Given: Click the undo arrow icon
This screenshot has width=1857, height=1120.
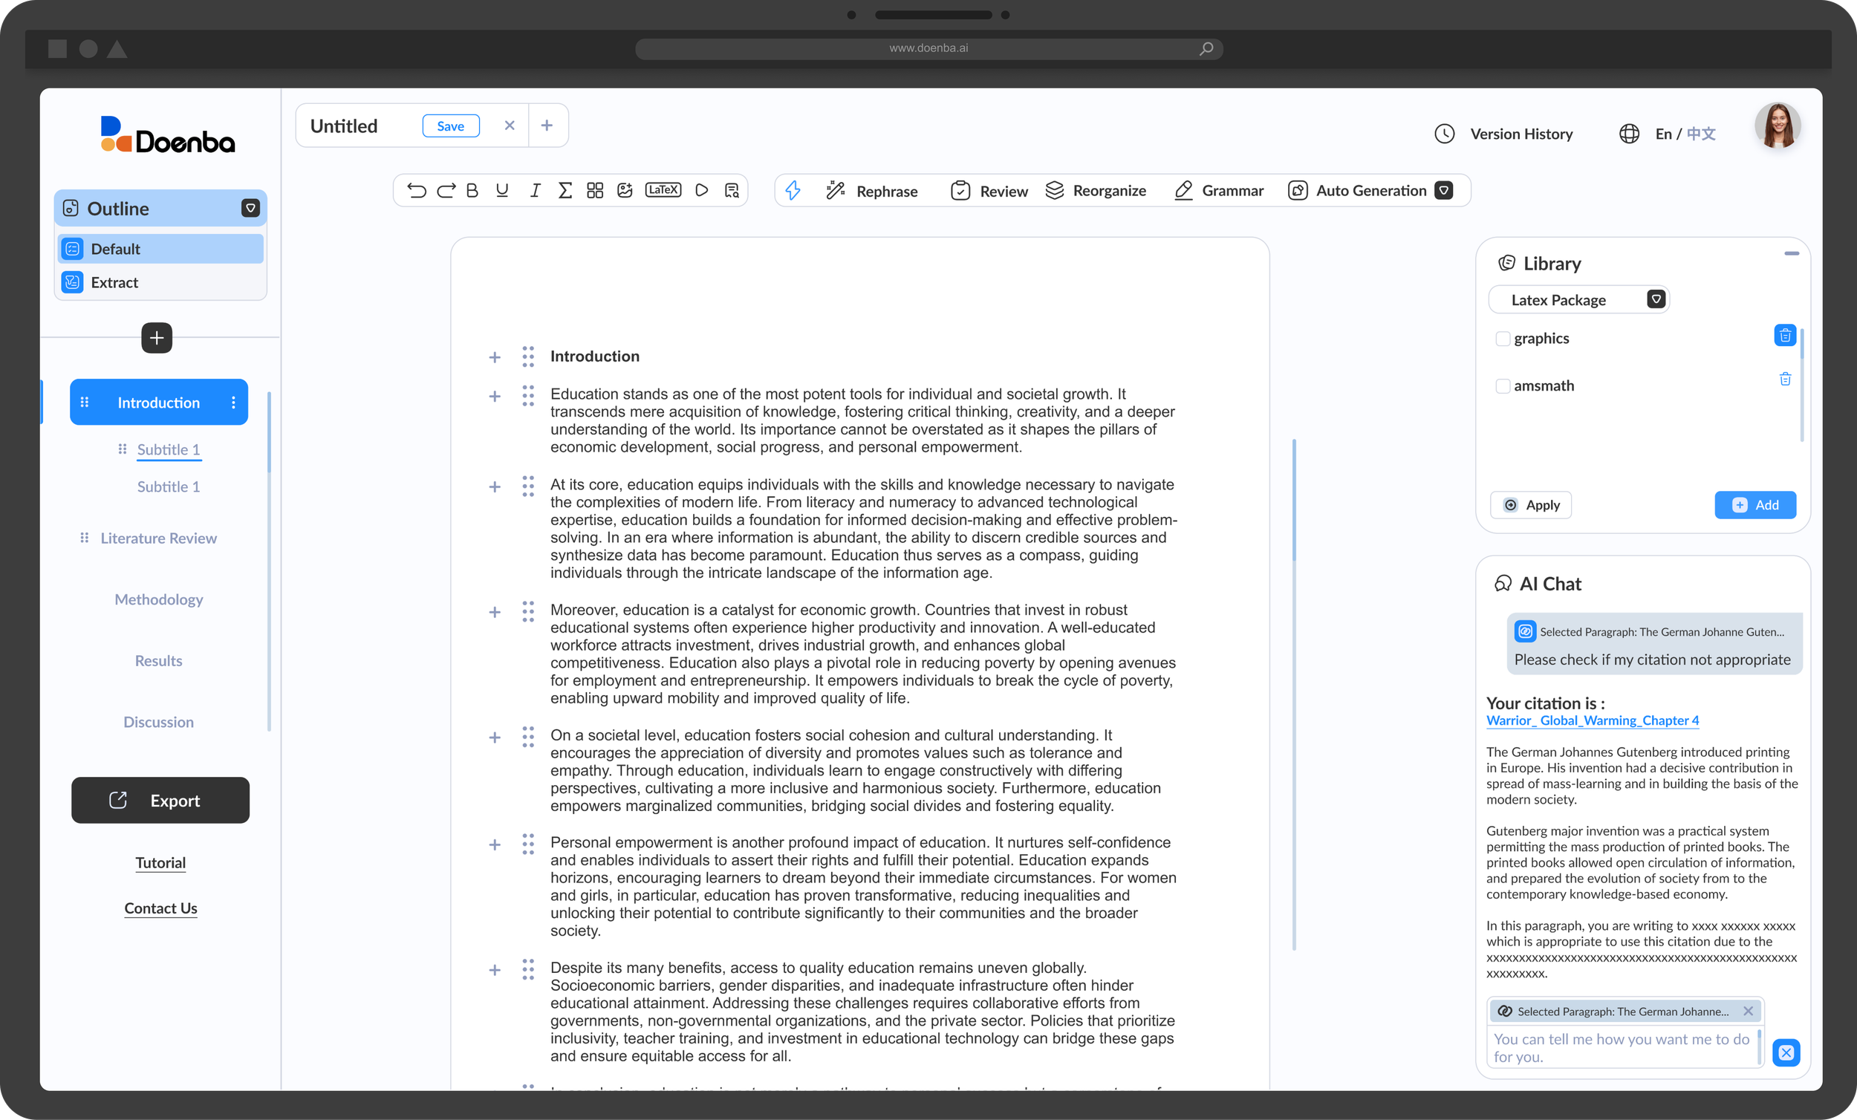Looking at the screenshot, I should (x=416, y=191).
